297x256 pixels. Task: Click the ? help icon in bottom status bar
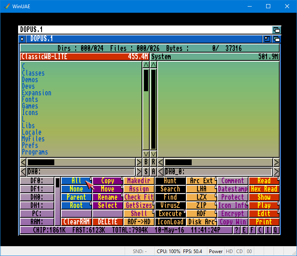[x=237, y=230]
